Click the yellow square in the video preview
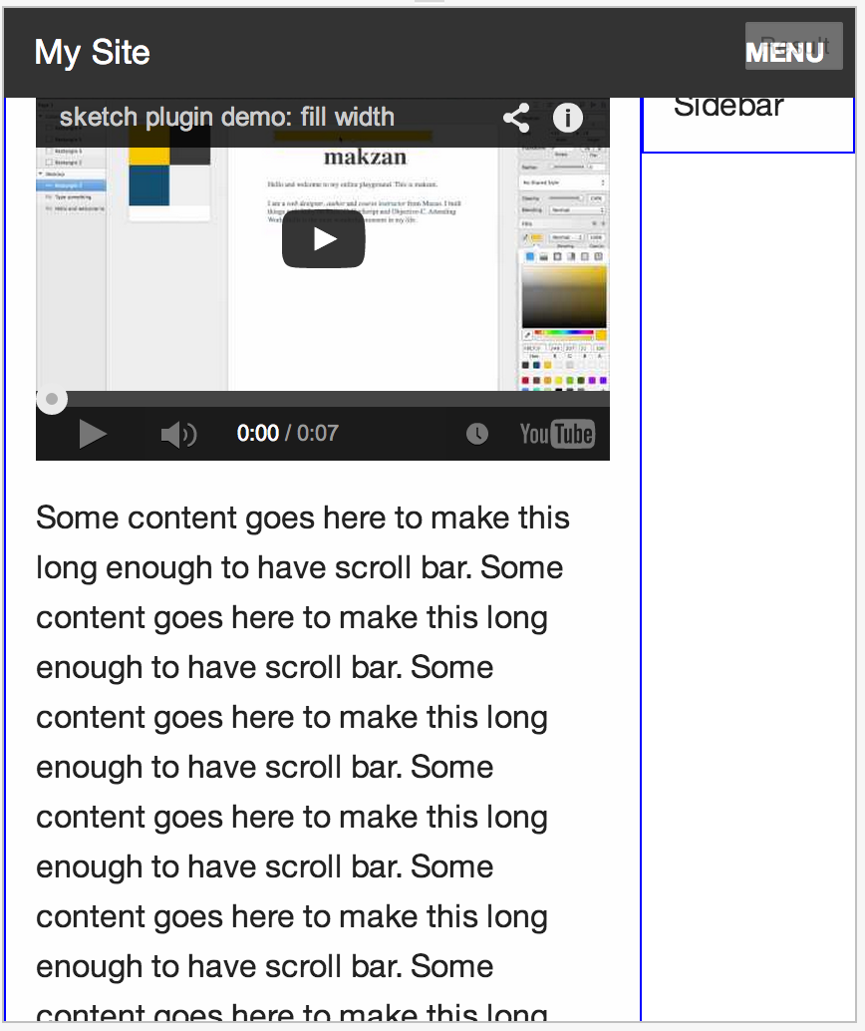The image size is (865, 1031). click(149, 147)
